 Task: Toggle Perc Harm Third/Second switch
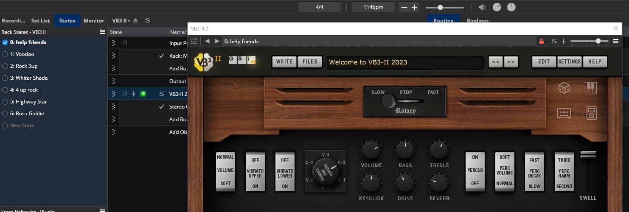pyautogui.click(x=564, y=171)
